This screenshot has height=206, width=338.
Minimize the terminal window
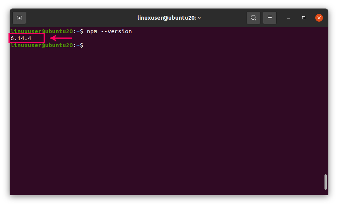(x=288, y=18)
